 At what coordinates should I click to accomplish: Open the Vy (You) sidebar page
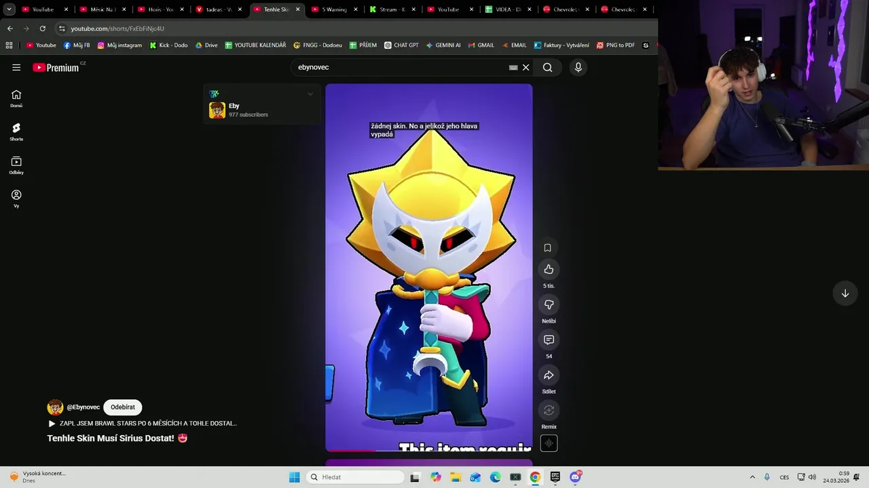[16, 199]
